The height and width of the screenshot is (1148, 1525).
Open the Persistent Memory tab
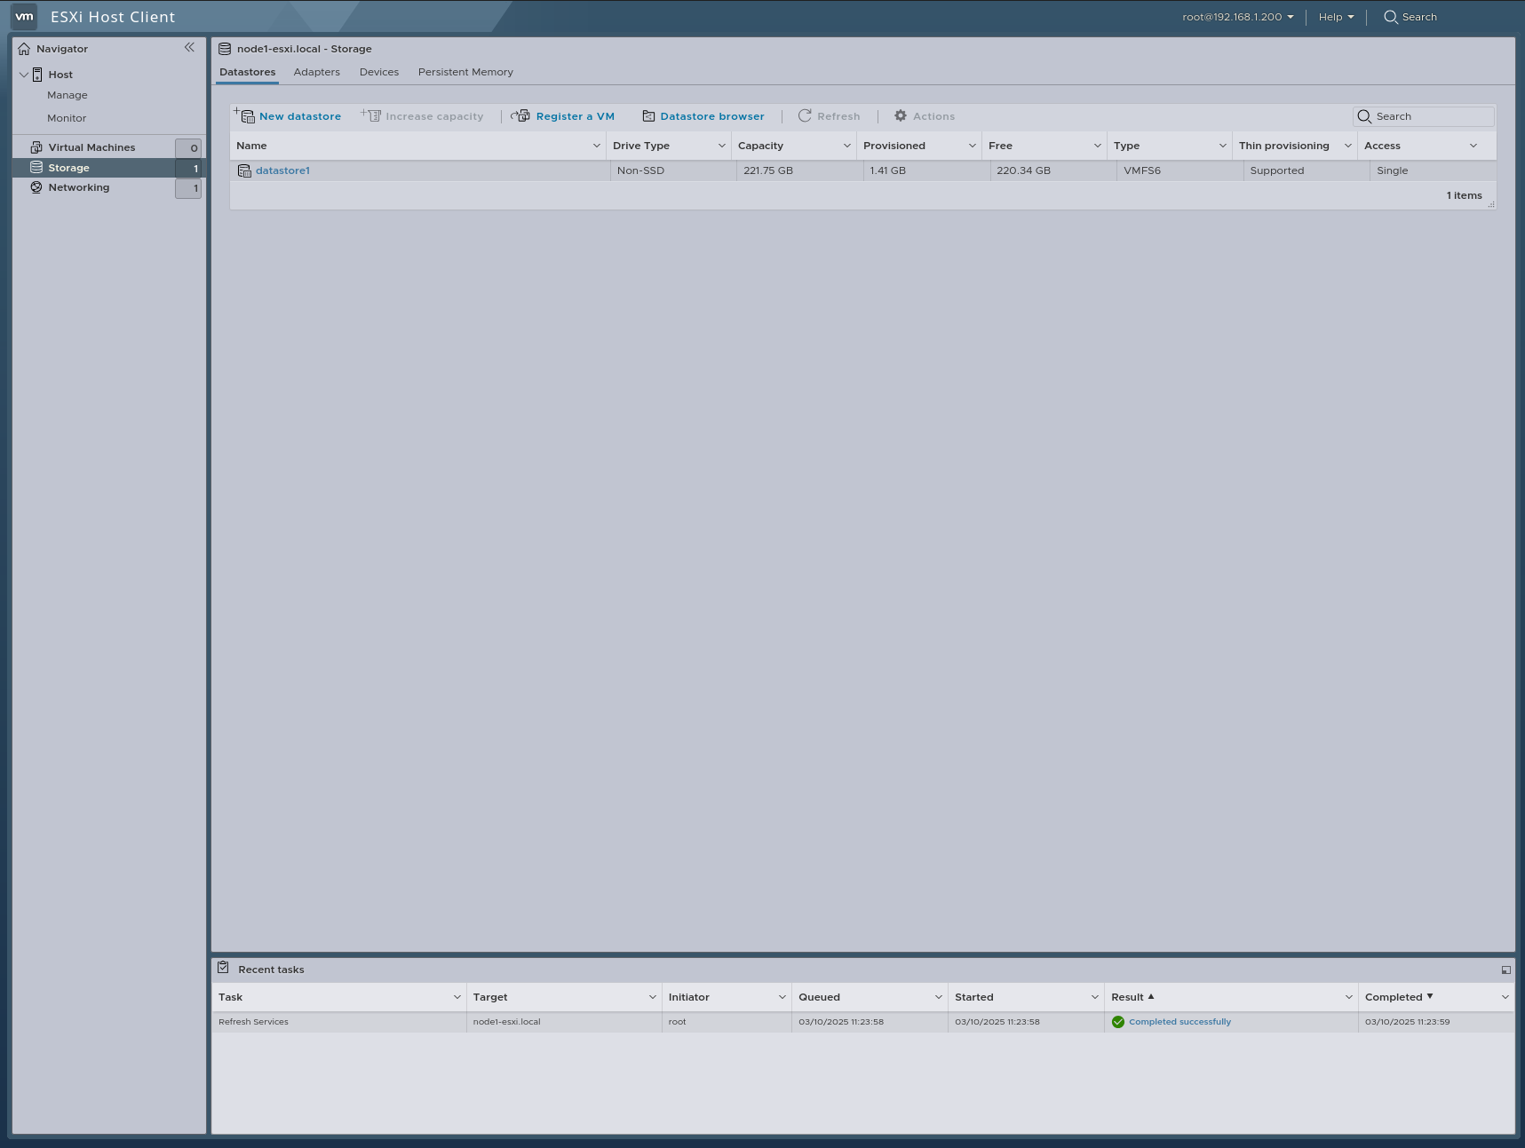pos(465,72)
